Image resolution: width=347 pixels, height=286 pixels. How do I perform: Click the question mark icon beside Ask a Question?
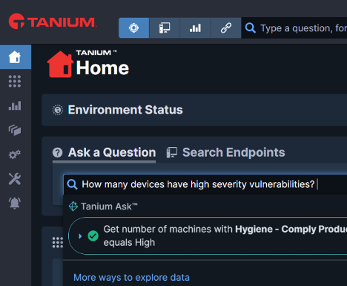[58, 152]
